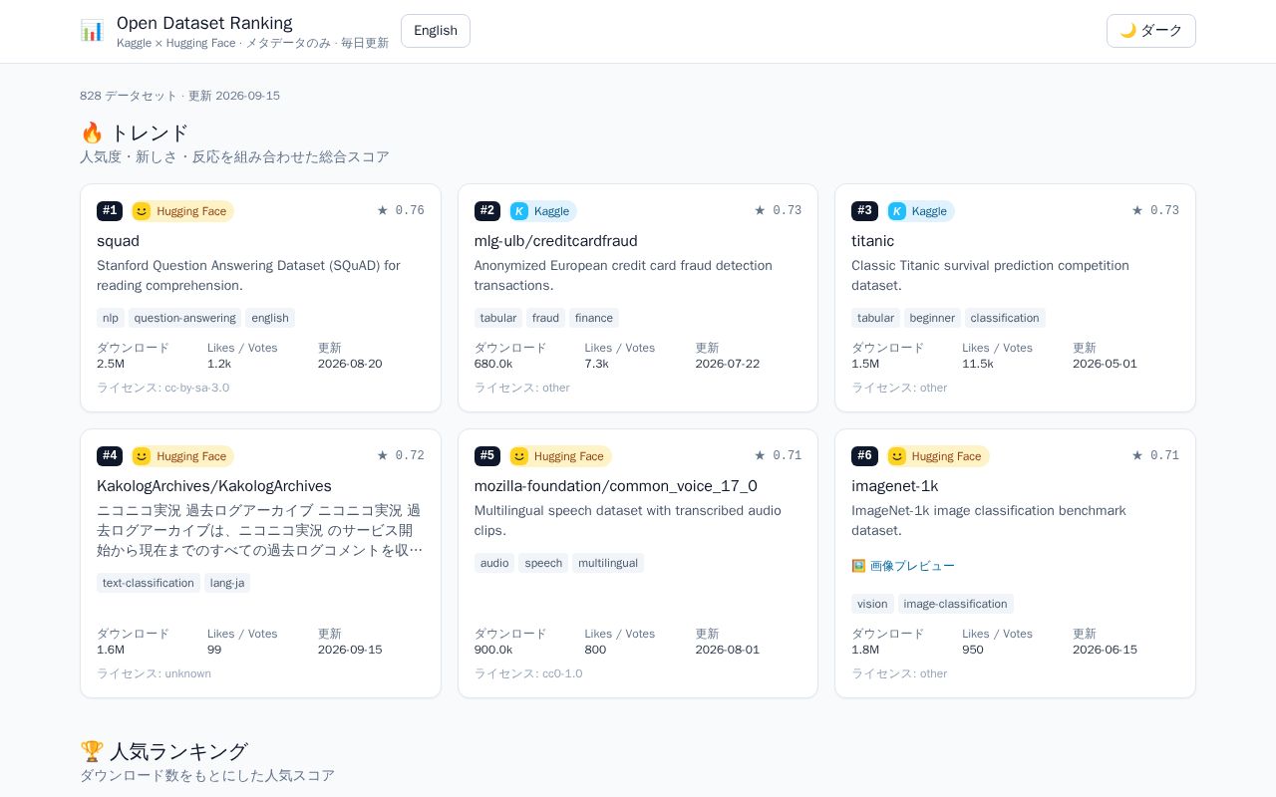Click the multilingual tag
Screen dimensions: 1276x797
[608, 563]
